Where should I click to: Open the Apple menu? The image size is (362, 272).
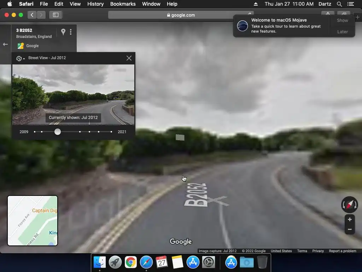[10, 4]
